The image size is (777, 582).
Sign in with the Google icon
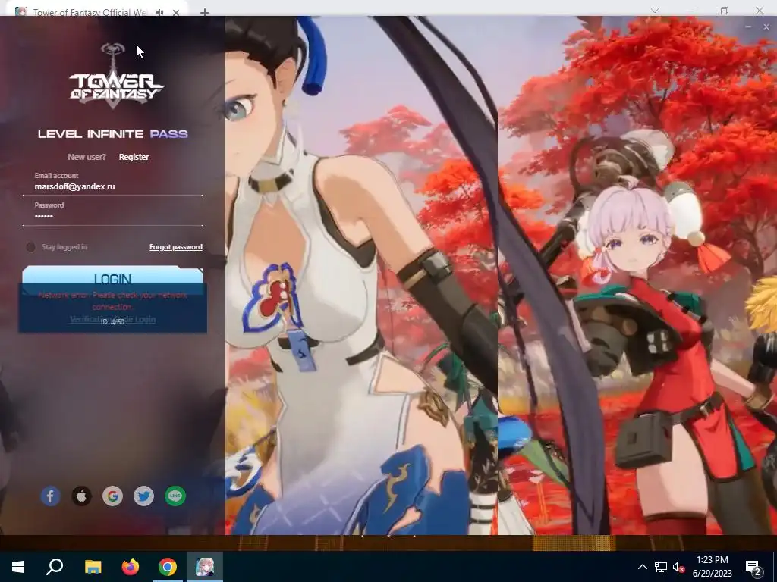[112, 496]
